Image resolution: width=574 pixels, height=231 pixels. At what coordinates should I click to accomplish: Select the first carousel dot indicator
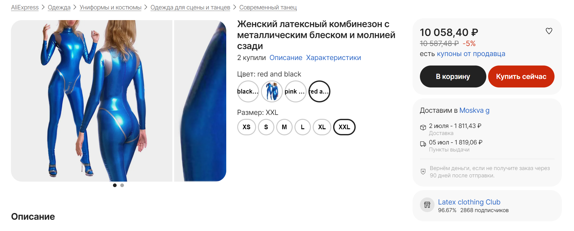[x=115, y=185]
